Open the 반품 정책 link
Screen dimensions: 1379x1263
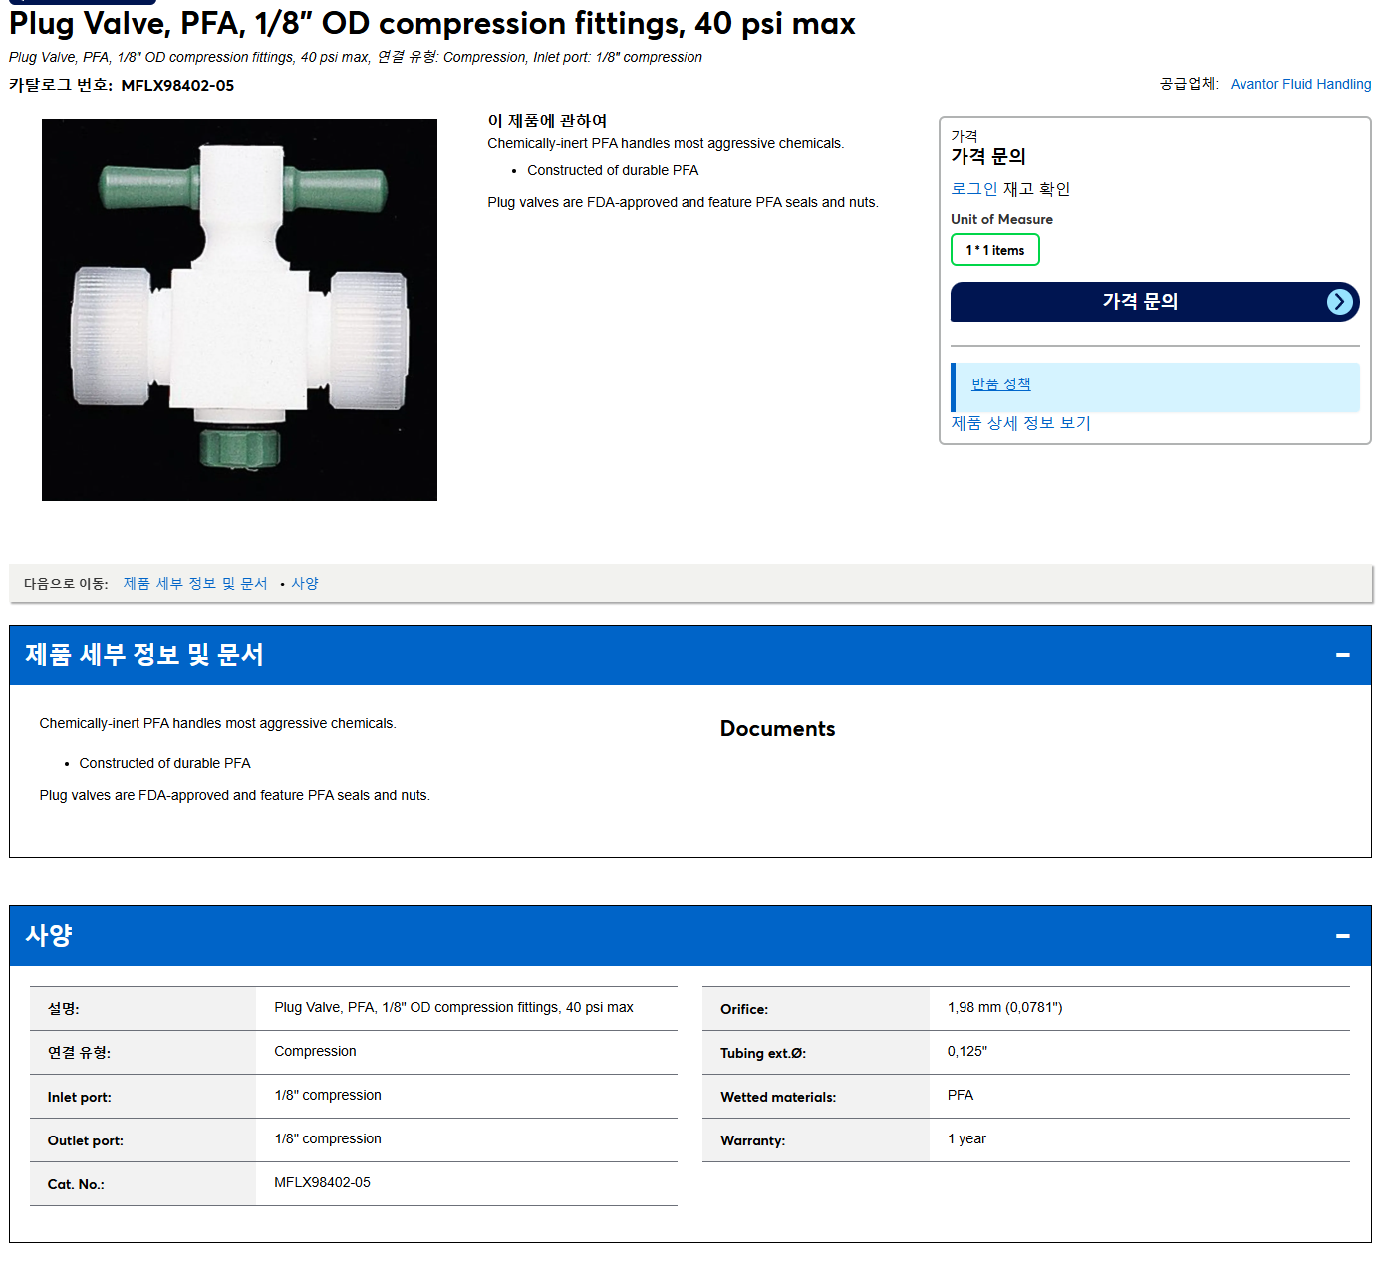click(x=1000, y=384)
